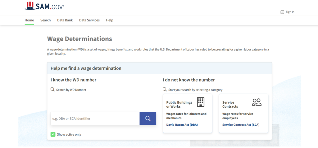The image size is (318, 148).
Task: Go to the Data Bank tab
Action: (x=65, y=20)
